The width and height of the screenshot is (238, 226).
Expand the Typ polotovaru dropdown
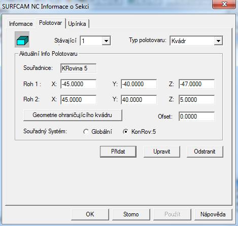(x=218, y=41)
